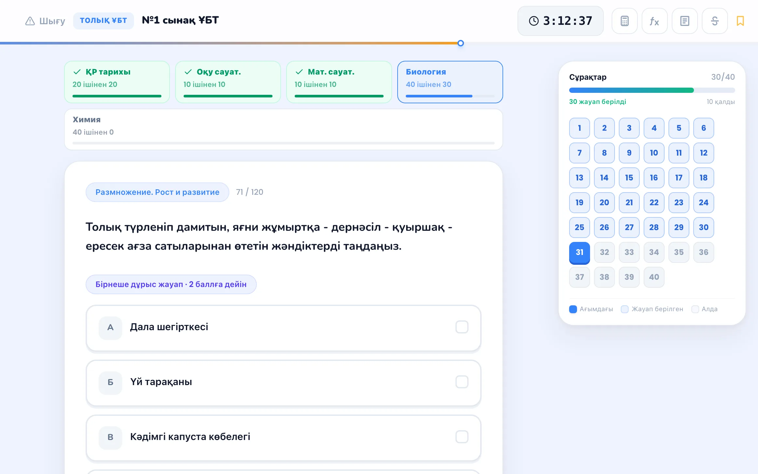Image resolution: width=758 pixels, height=474 pixels.
Task: Go to question 4
Action: click(654, 128)
